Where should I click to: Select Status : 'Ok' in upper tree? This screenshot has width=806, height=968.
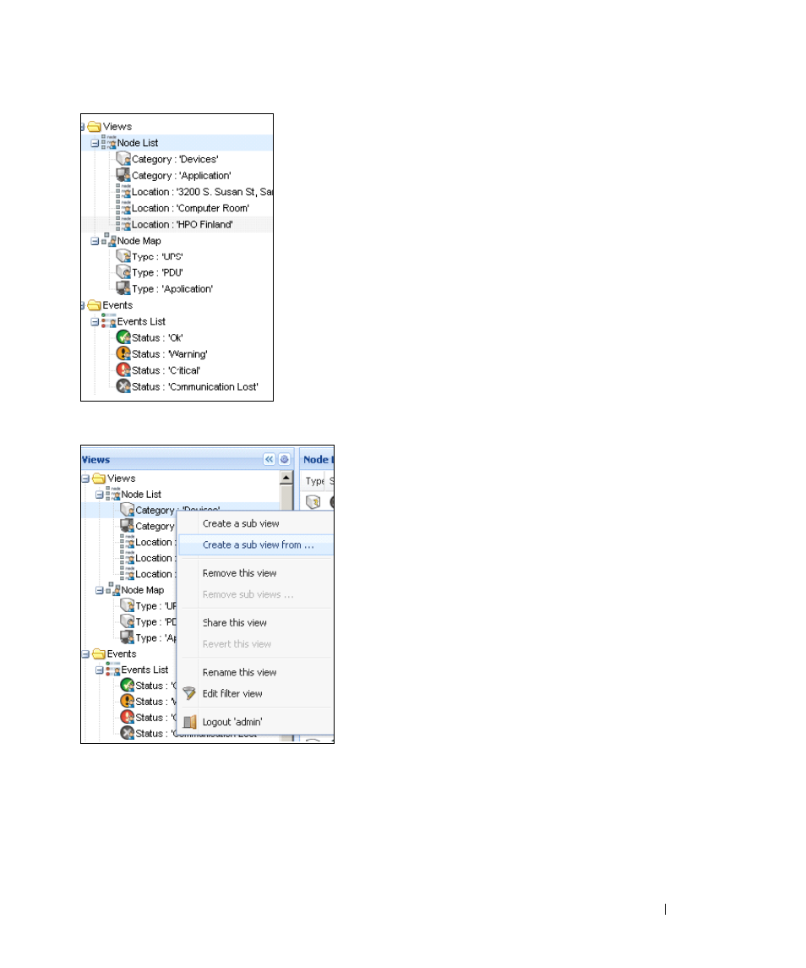click(157, 338)
